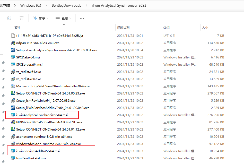Click the 2024/11/20 10:54 date cell
Image resolution: width=244 pixels, height=164 pixels.
click(x=130, y=50)
